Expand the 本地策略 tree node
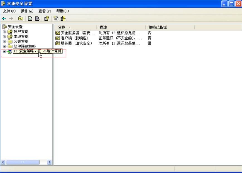 [x=4, y=37]
